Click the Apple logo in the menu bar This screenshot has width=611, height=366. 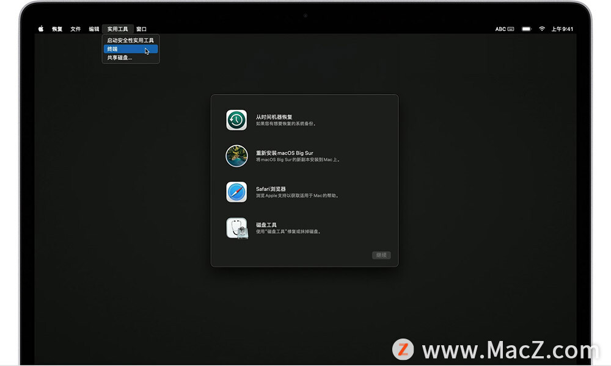click(40, 28)
